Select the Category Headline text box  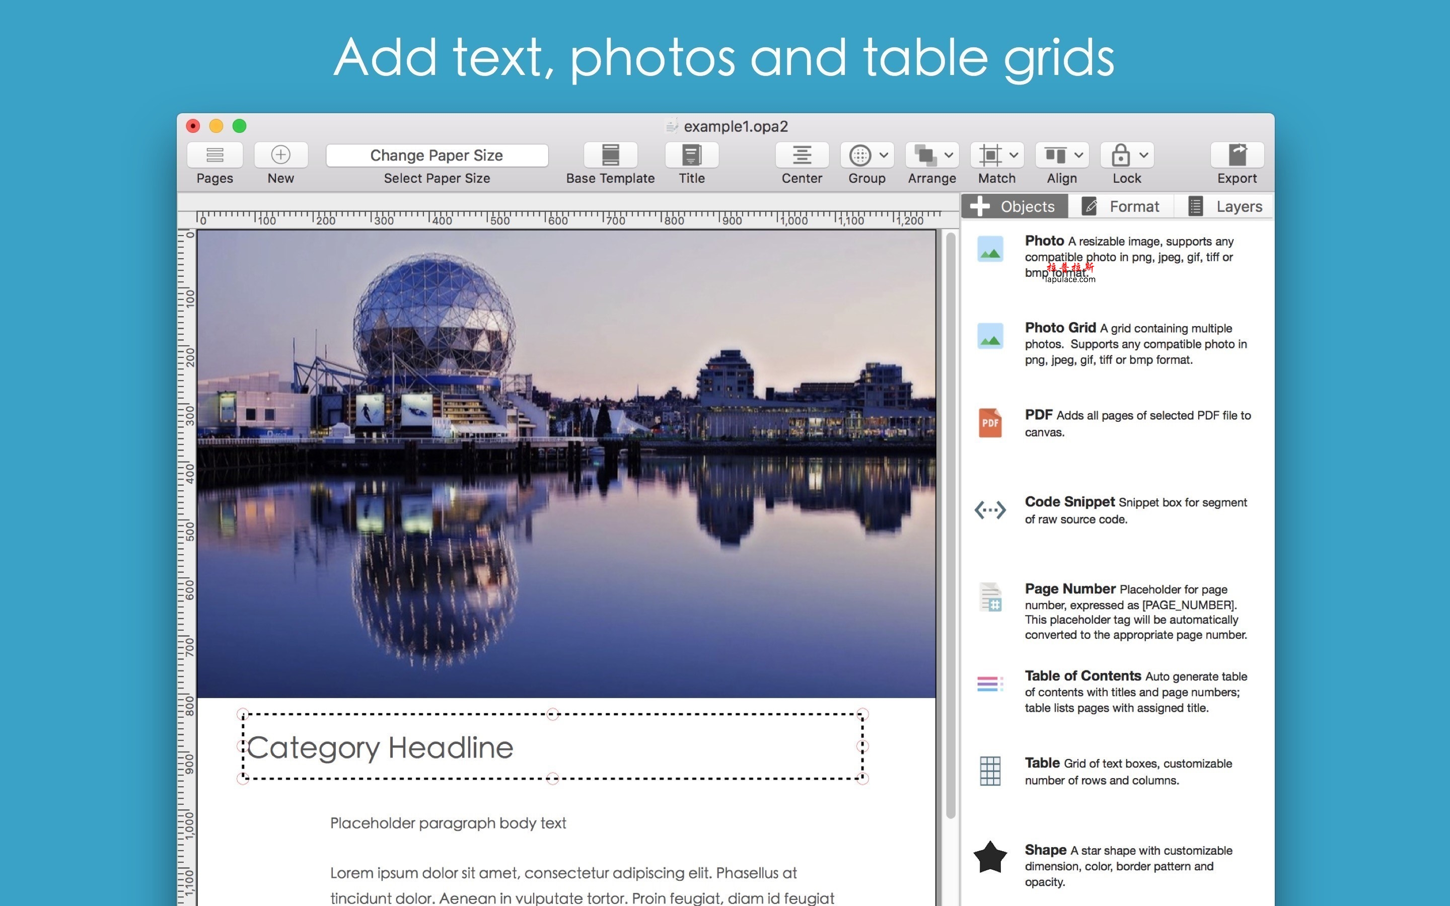click(x=551, y=746)
